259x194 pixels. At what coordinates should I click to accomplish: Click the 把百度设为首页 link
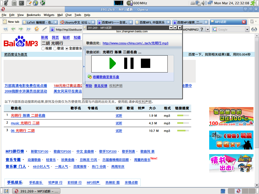coord(16,55)
